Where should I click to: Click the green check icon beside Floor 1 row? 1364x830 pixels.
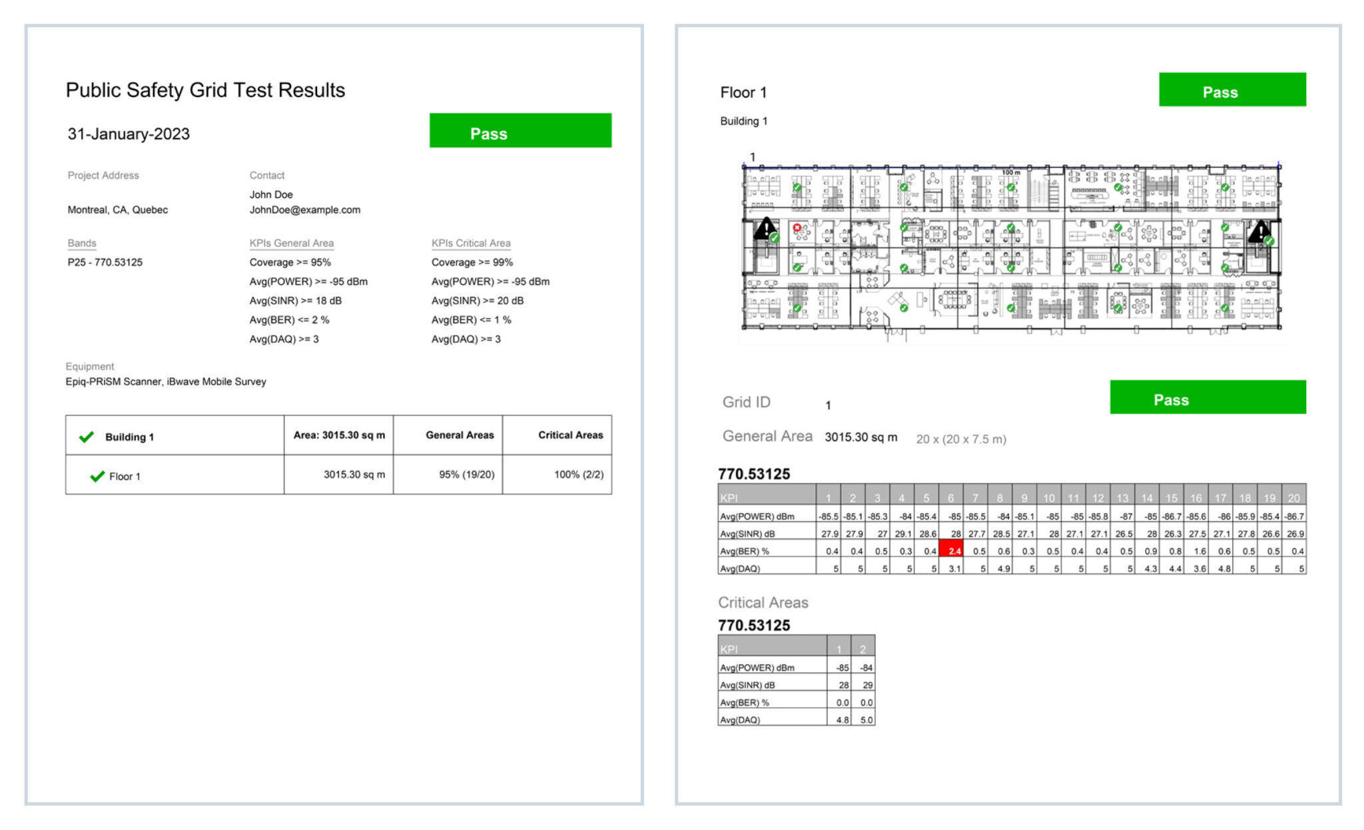97,476
